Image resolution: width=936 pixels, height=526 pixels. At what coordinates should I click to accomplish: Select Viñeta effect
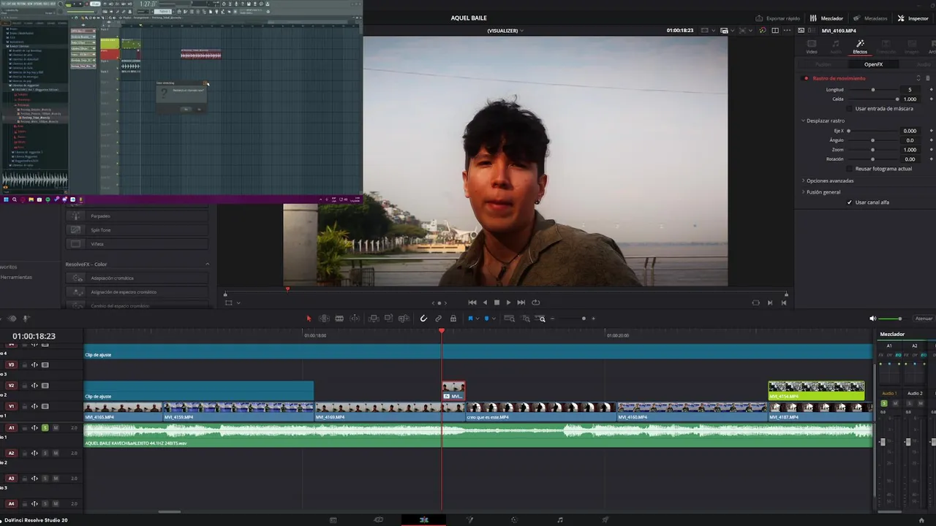137,244
